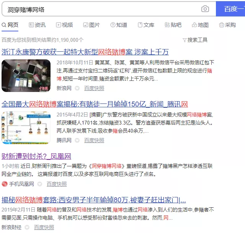Screen dimensions: 245x233
Task: Click the 知道 question-mark icon
Action: [x=113, y=25]
